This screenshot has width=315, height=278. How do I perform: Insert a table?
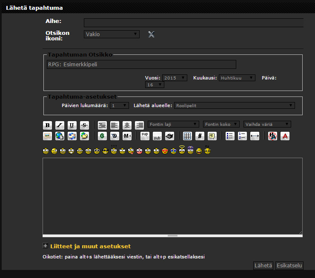point(187,136)
